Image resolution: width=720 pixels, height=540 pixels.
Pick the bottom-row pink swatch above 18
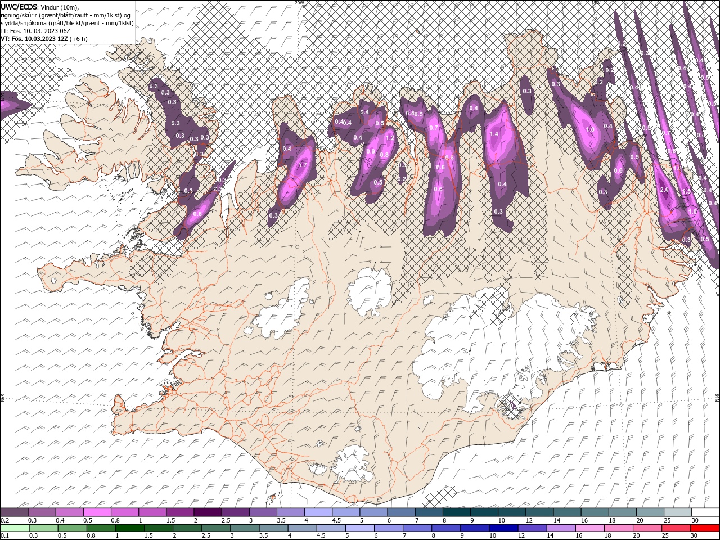coord(618,528)
